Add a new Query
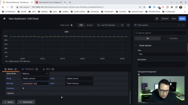 point(9,102)
